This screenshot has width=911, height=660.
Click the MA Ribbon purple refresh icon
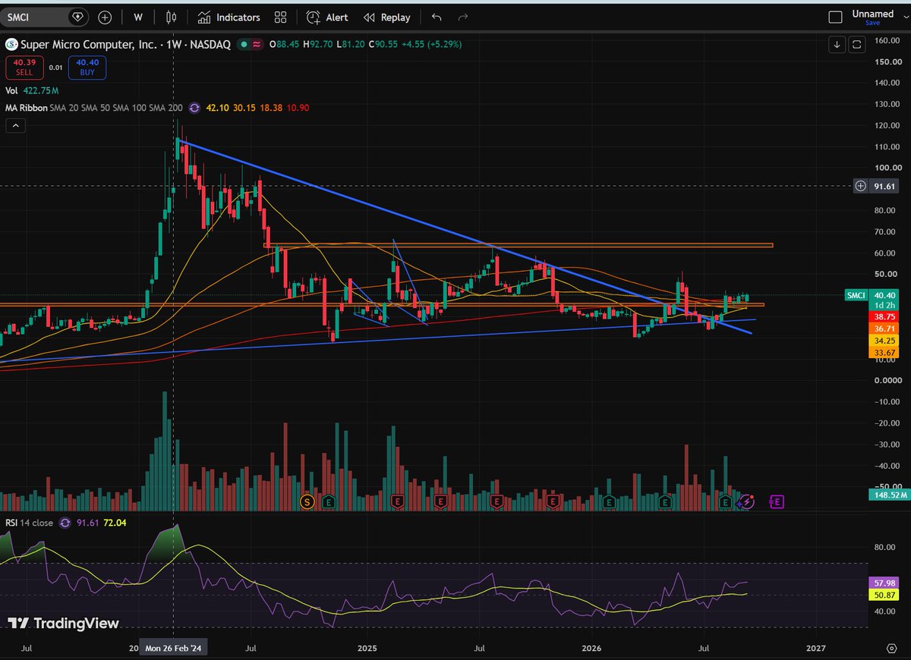tap(194, 108)
